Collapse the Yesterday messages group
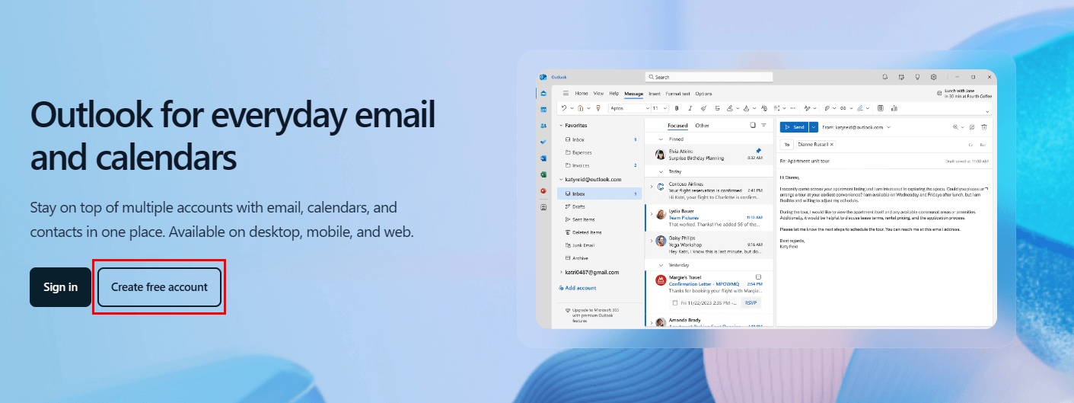 [x=661, y=265]
